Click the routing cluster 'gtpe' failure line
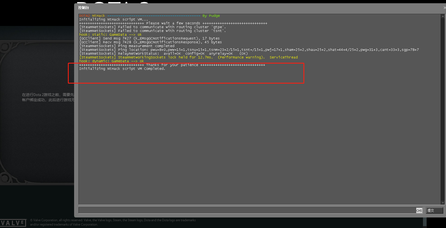Image resolution: width=446 pixels, height=228 pixels. click(x=153, y=27)
